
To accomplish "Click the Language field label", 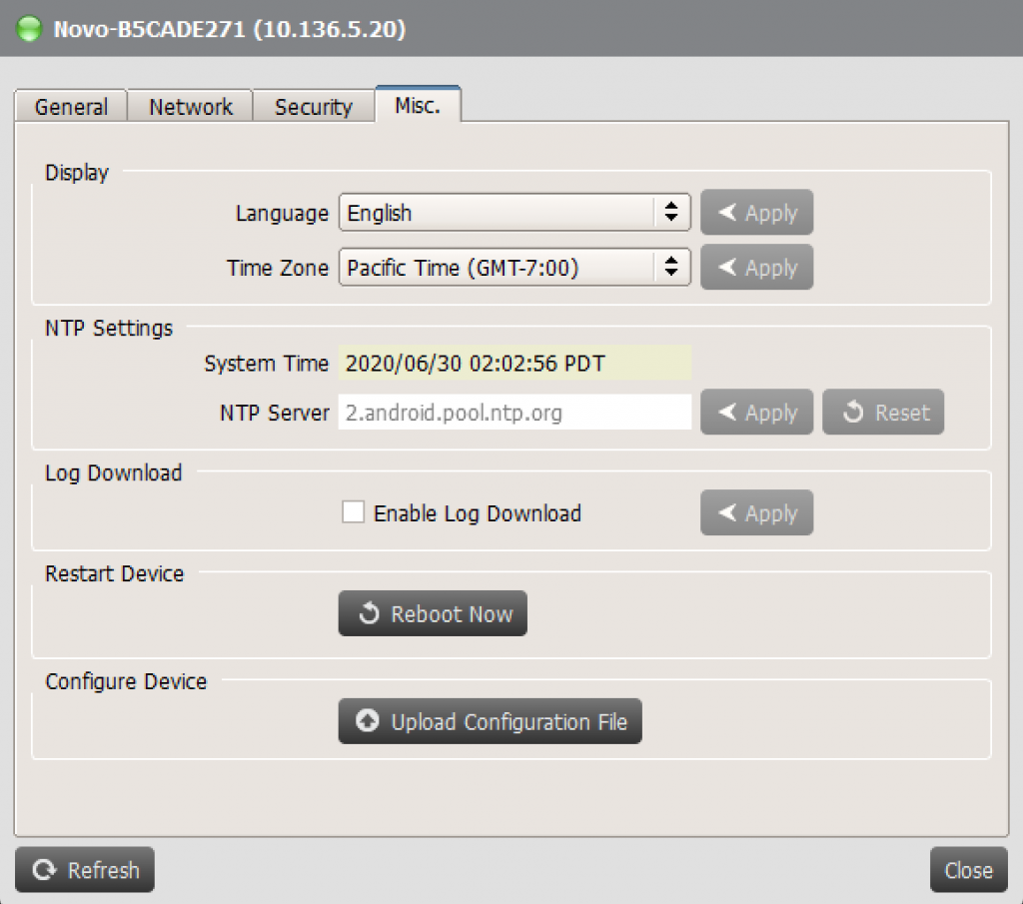I will tap(282, 214).
